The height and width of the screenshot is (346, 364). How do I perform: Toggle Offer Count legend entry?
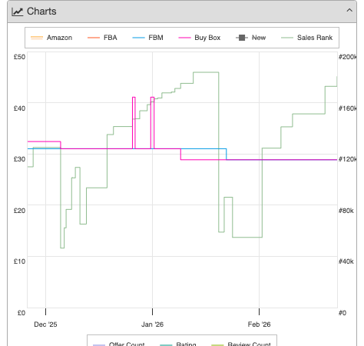(118, 344)
